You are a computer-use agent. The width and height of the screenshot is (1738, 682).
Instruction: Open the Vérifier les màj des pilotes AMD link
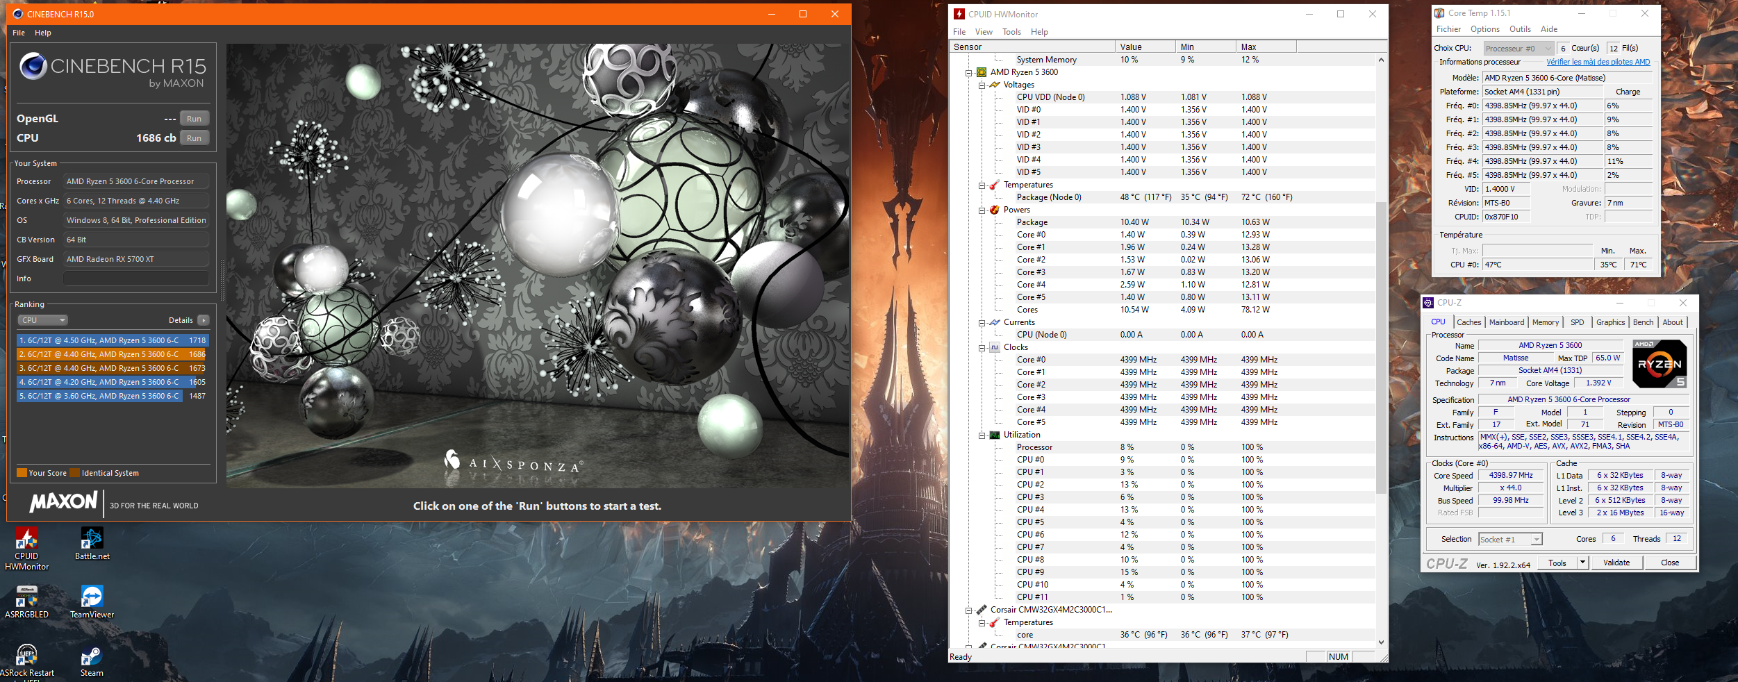pos(1598,62)
